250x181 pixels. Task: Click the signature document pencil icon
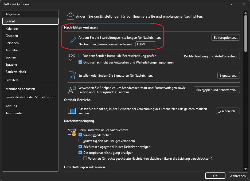(x=72, y=75)
